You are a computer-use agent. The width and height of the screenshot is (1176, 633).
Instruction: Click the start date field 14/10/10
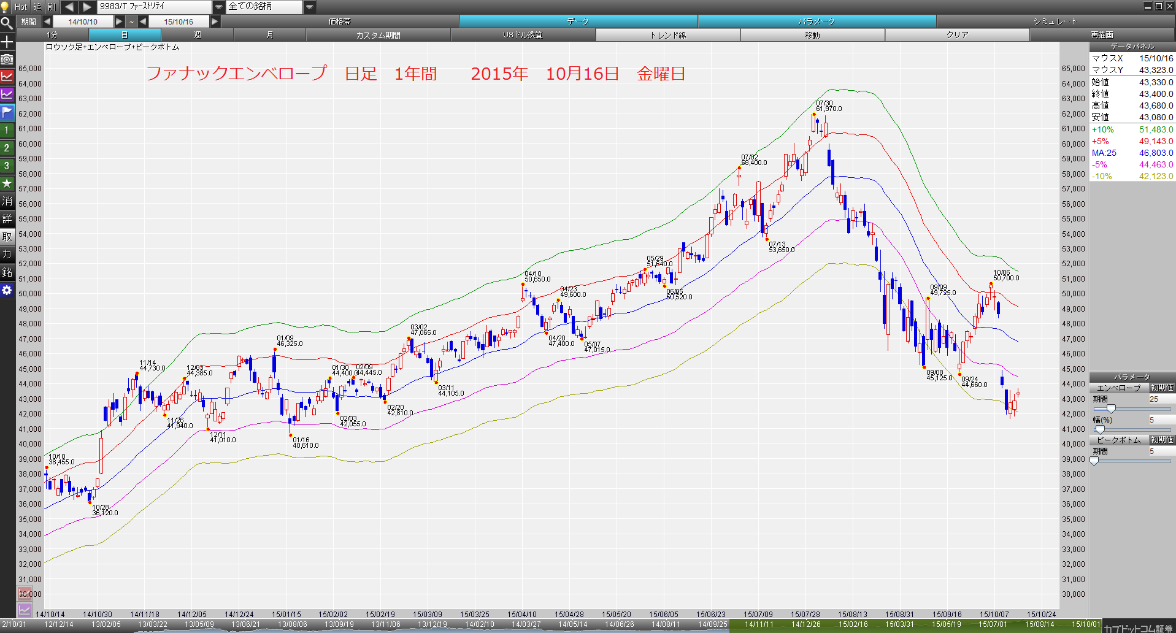tap(83, 21)
